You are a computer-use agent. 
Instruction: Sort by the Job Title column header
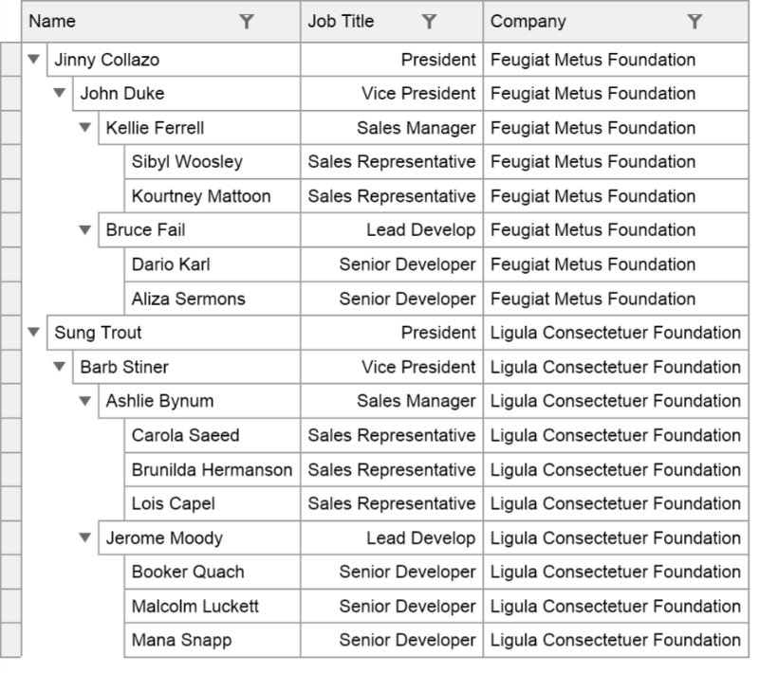click(342, 22)
